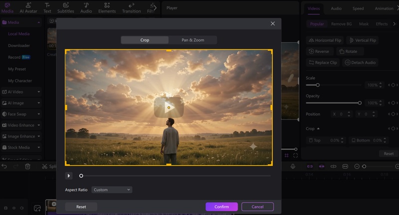Click the microphone voiceover icon
The width and height of the screenshot is (399, 215).
click(293, 166)
